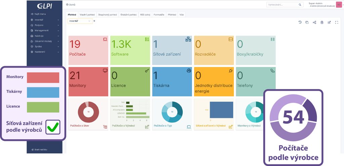This screenshot has width=344, height=166.
Task: Toggle fullscreen mode icon
Action: pyautogui.click(x=337, y=22)
